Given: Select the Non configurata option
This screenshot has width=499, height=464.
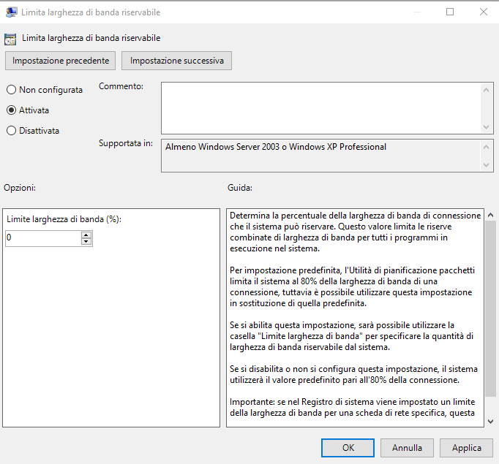Looking at the screenshot, I should click(11, 90).
